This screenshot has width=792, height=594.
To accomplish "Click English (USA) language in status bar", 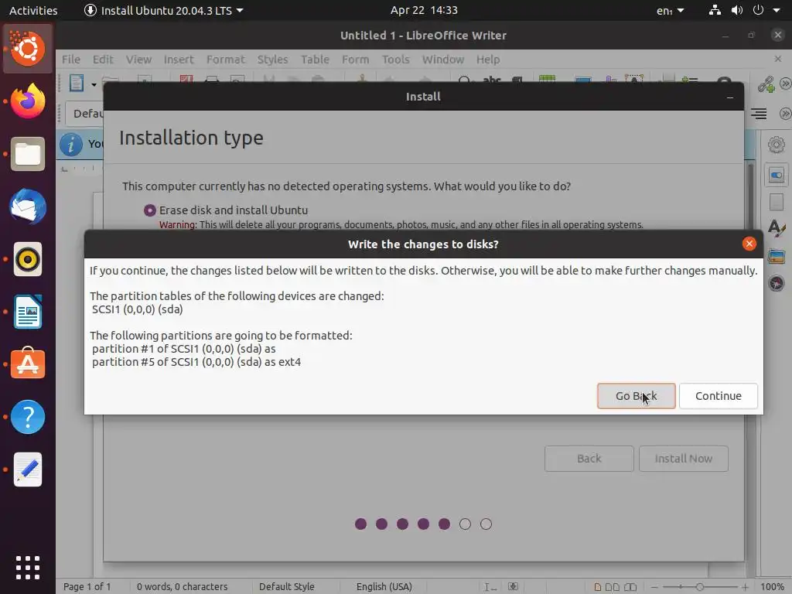I will point(384,587).
